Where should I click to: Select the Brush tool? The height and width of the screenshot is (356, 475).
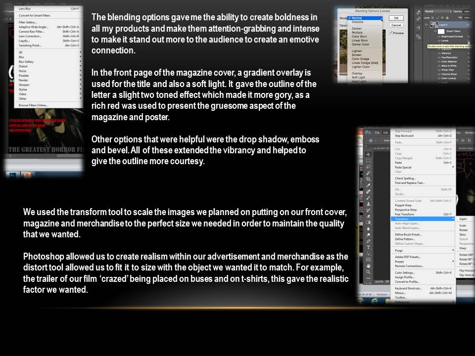click(368, 198)
